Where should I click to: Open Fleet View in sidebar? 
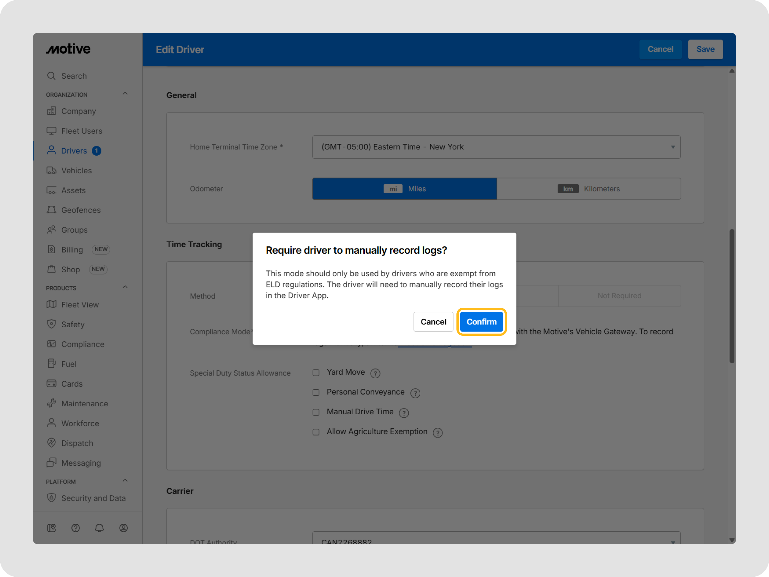[80, 305]
